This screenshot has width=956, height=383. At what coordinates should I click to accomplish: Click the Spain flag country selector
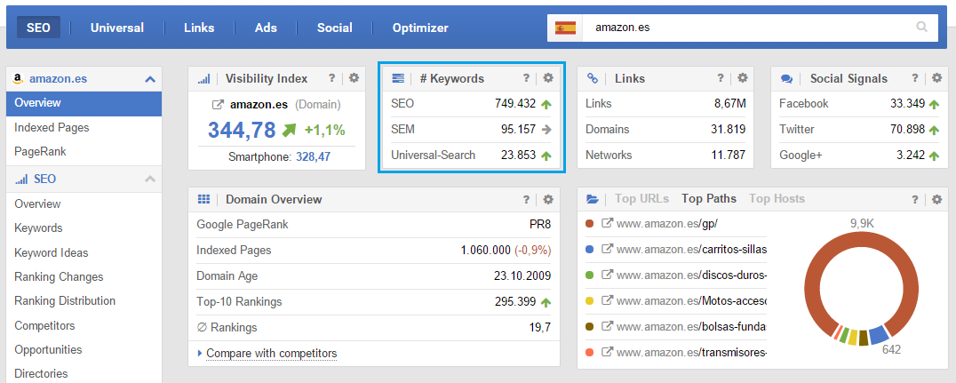pos(564,28)
